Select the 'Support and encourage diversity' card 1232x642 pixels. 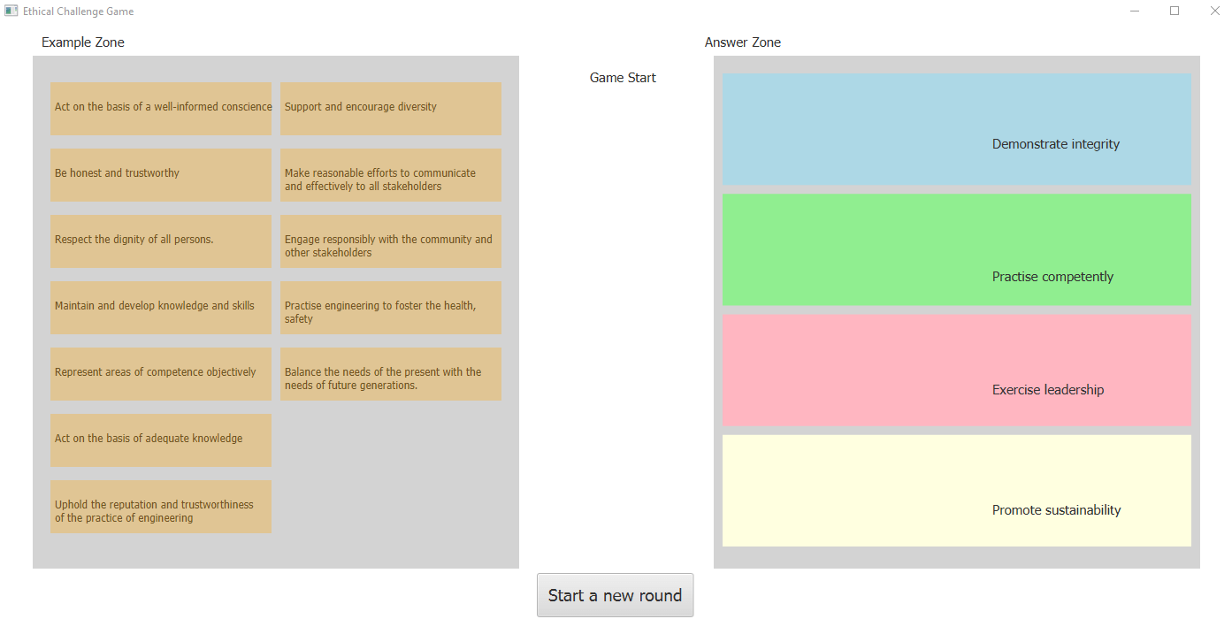point(390,108)
